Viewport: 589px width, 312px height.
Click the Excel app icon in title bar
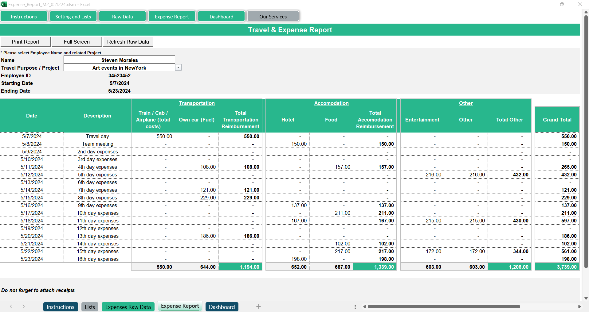4,4
